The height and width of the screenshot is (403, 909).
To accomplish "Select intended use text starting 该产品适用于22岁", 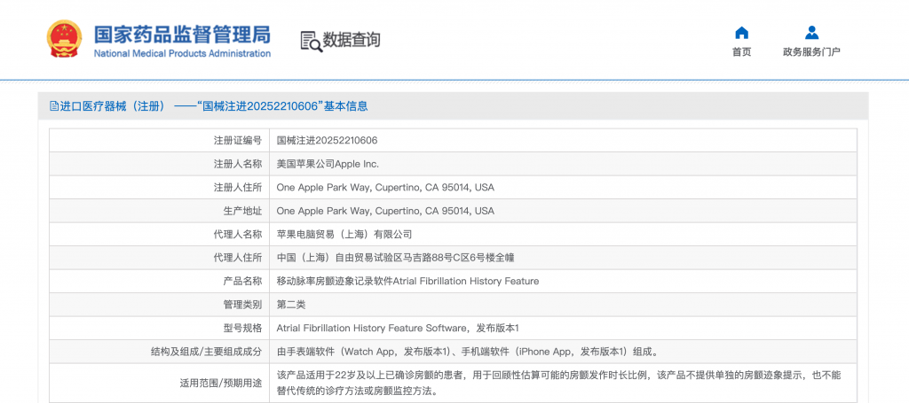I will [558, 383].
